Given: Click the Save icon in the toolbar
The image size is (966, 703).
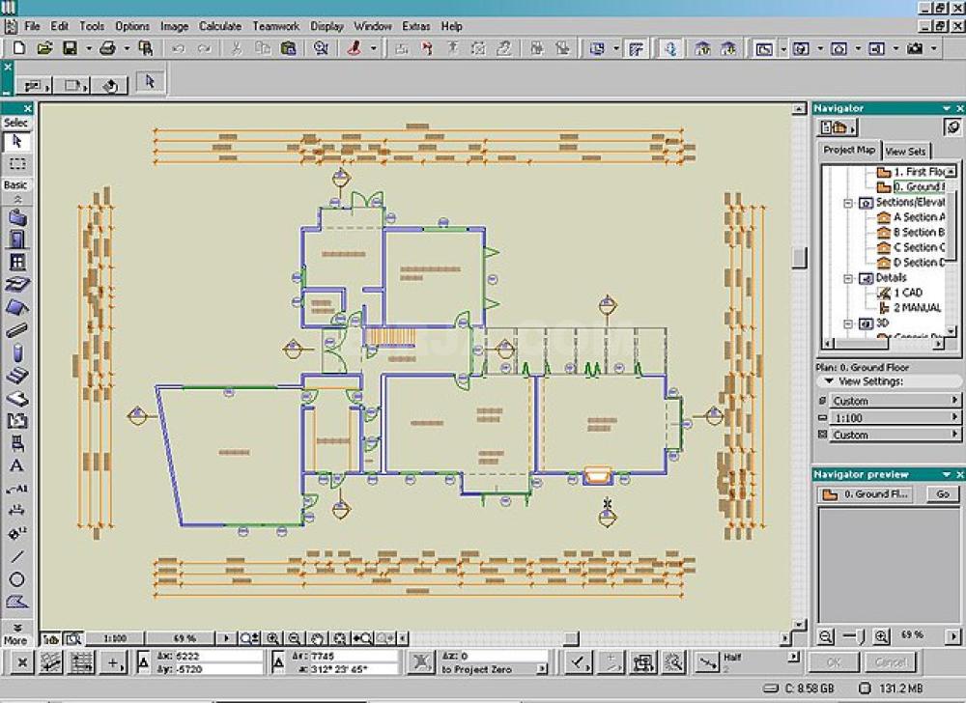Looking at the screenshot, I should click(x=70, y=47).
